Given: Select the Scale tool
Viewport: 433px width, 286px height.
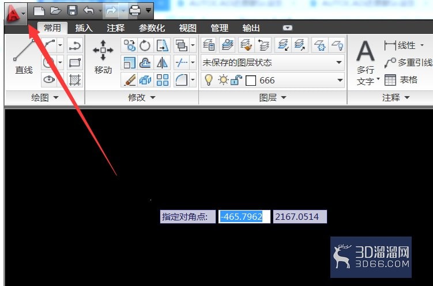Looking at the screenshot, I should coord(129,63).
